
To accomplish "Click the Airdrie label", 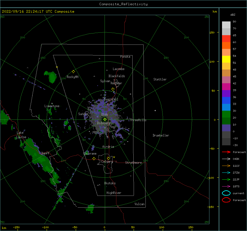I will [108, 147].
